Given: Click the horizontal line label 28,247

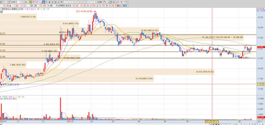Looking at the screenshot, I should point(3,34).
